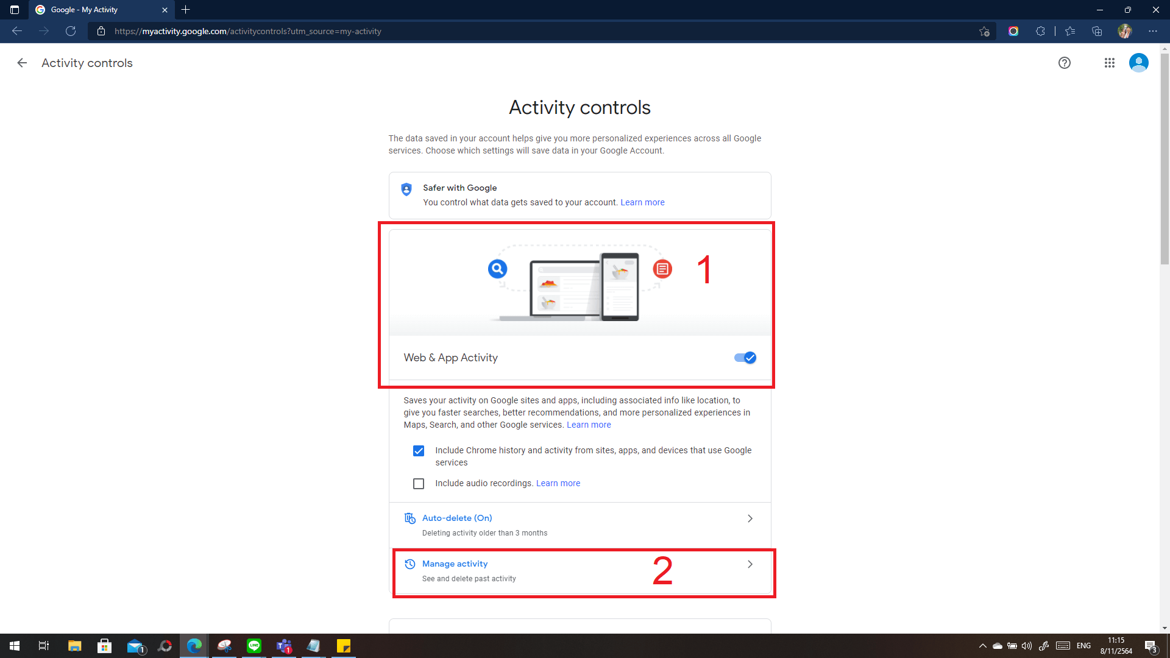The height and width of the screenshot is (658, 1170).
Task: Click the browser back arrow
Action: tap(17, 31)
